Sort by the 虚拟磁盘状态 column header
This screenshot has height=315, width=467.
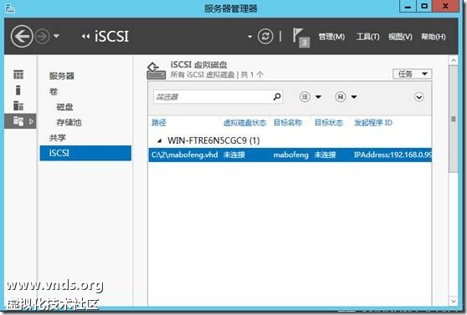(x=244, y=123)
